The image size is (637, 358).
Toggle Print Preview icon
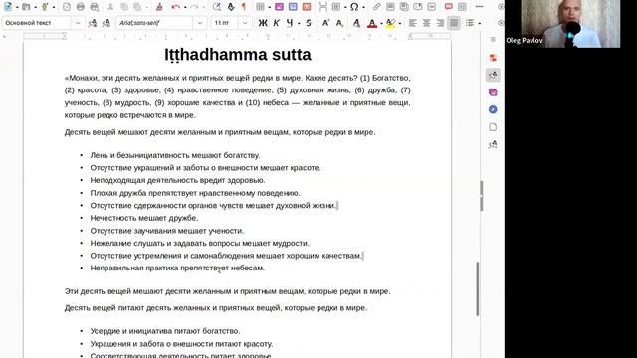click(95, 7)
